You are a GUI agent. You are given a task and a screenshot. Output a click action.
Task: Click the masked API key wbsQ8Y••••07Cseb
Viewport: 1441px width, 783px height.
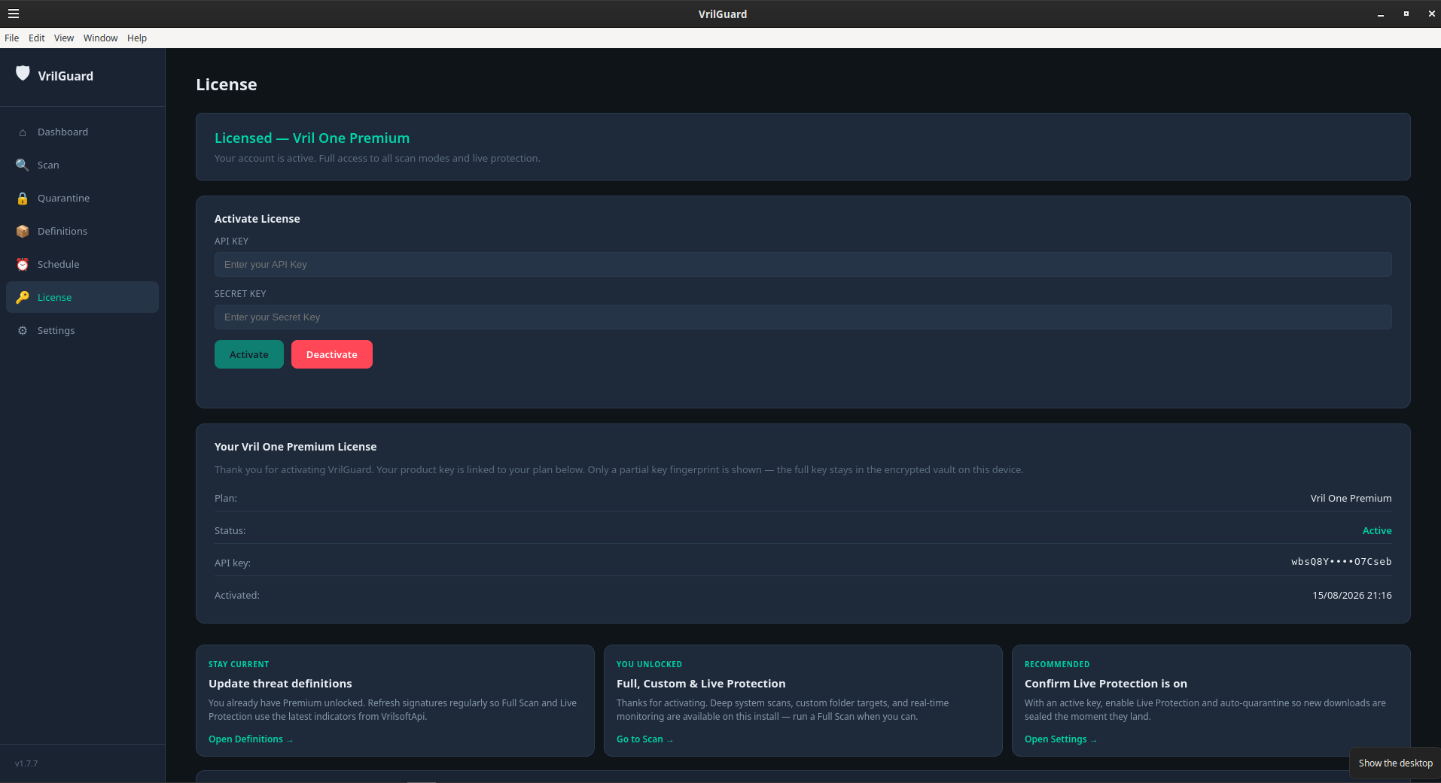(x=1341, y=562)
